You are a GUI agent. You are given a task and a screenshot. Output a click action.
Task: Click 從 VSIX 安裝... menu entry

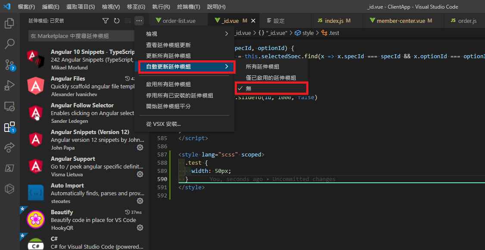tap(164, 124)
